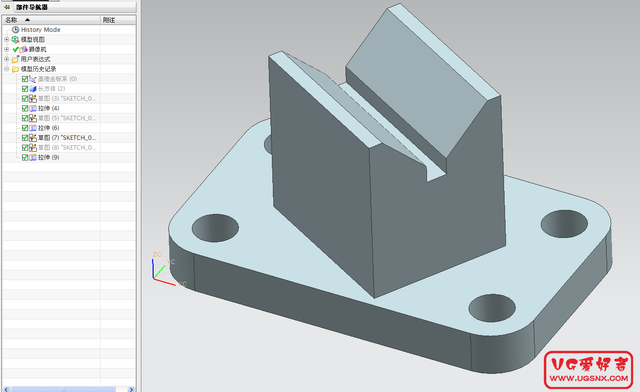Select feature label 拉伸 (9)
The height and width of the screenshot is (392, 640).
tap(49, 157)
